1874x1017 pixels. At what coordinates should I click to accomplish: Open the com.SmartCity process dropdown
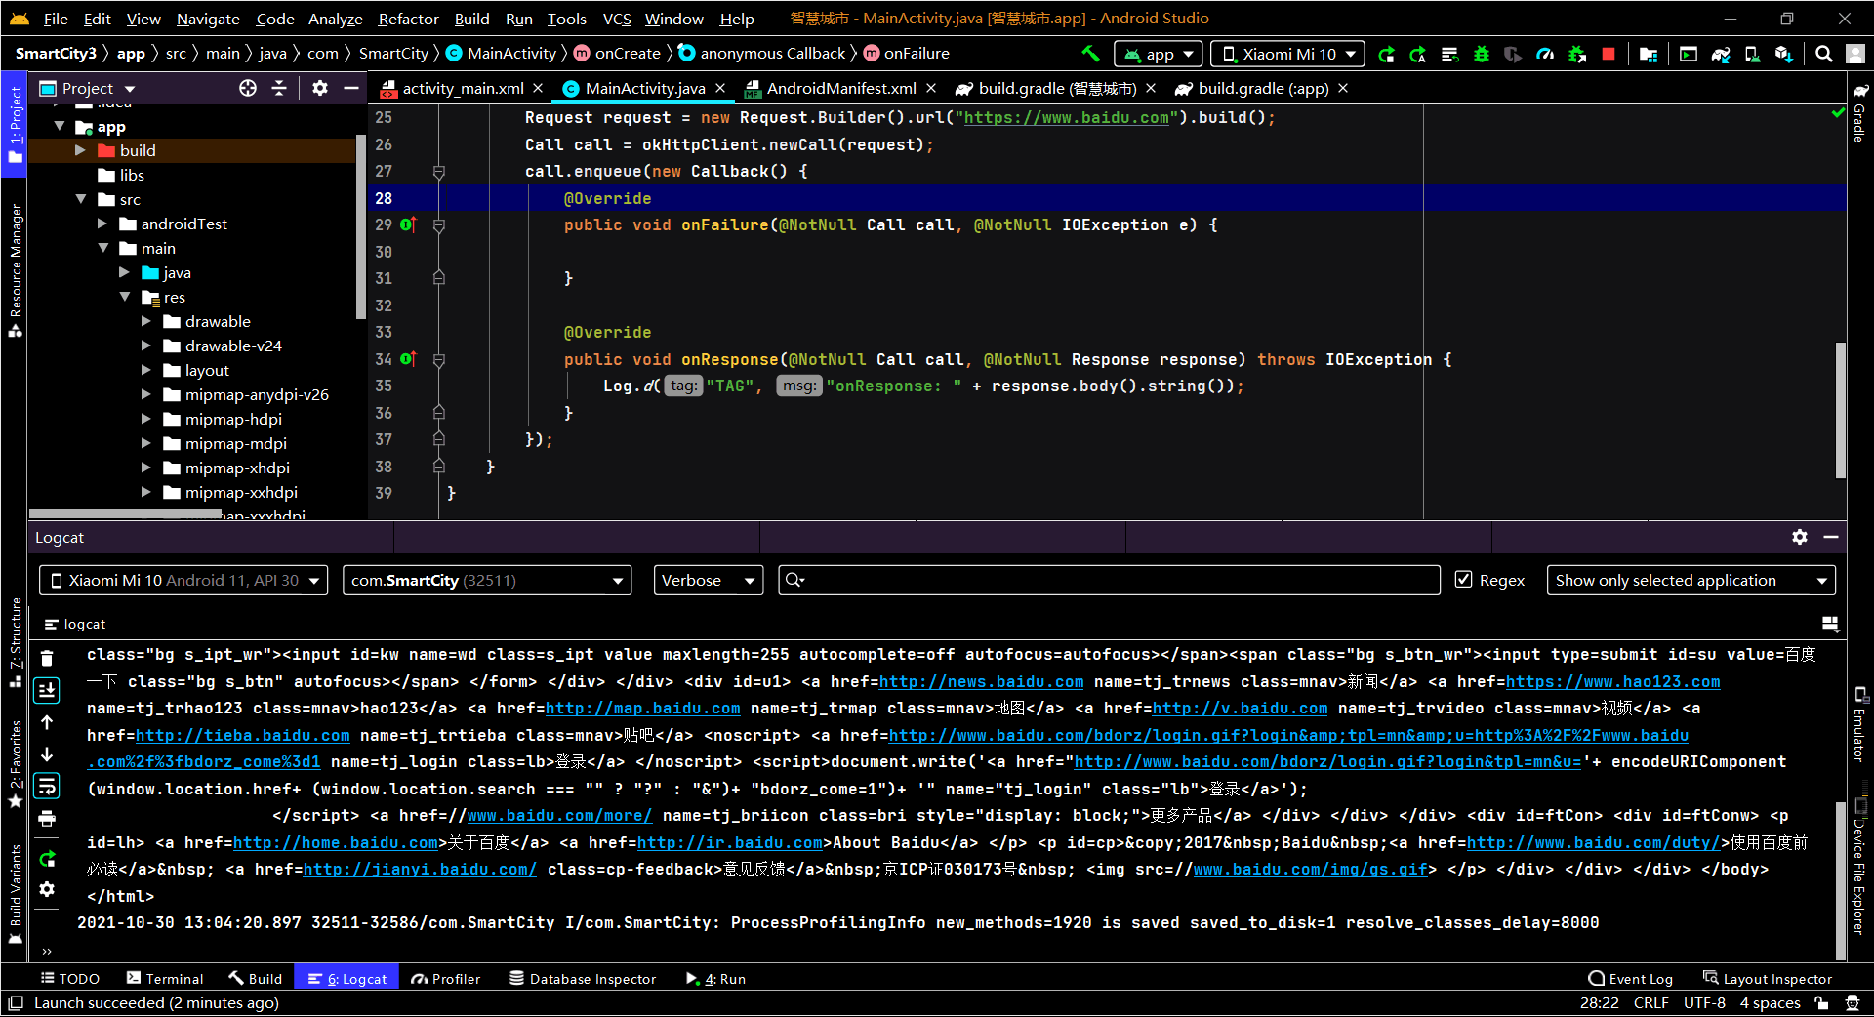pyautogui.click(x=486, y=580)
